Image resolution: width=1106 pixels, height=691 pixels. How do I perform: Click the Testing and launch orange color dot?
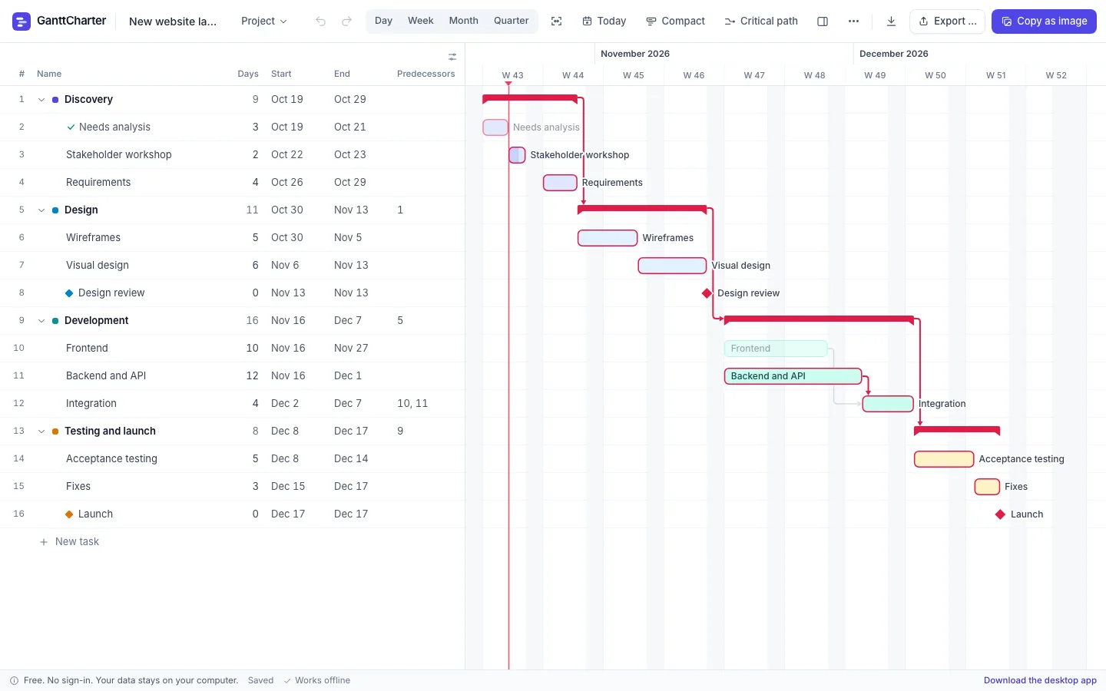(55, 431)
